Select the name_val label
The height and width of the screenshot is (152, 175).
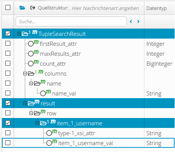[64, 94]
